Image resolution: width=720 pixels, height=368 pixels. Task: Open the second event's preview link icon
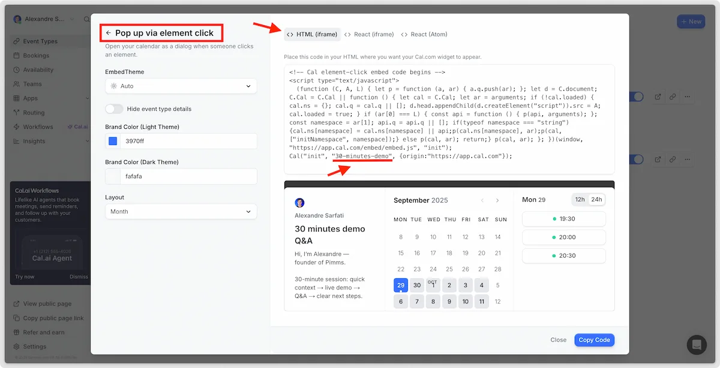(658, 159)
